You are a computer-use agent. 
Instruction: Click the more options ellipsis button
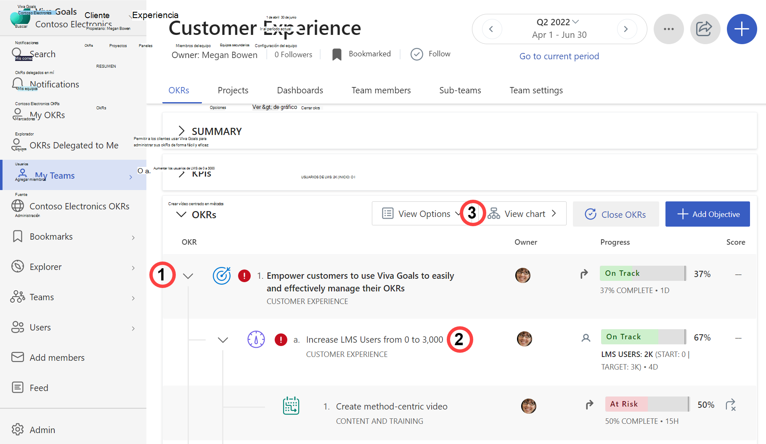click(668, 29)
